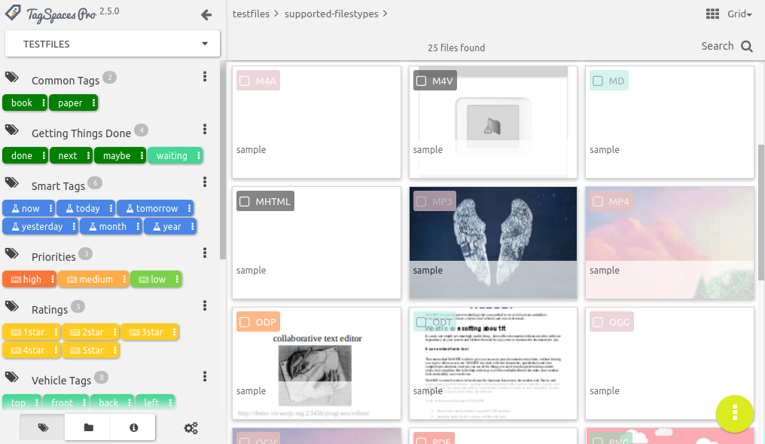Select the M4A file checkbox
Viewport: 765px width, 444px height.
(x=245, y=81)
